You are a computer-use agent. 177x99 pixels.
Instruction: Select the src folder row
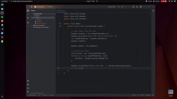(43, 18)
